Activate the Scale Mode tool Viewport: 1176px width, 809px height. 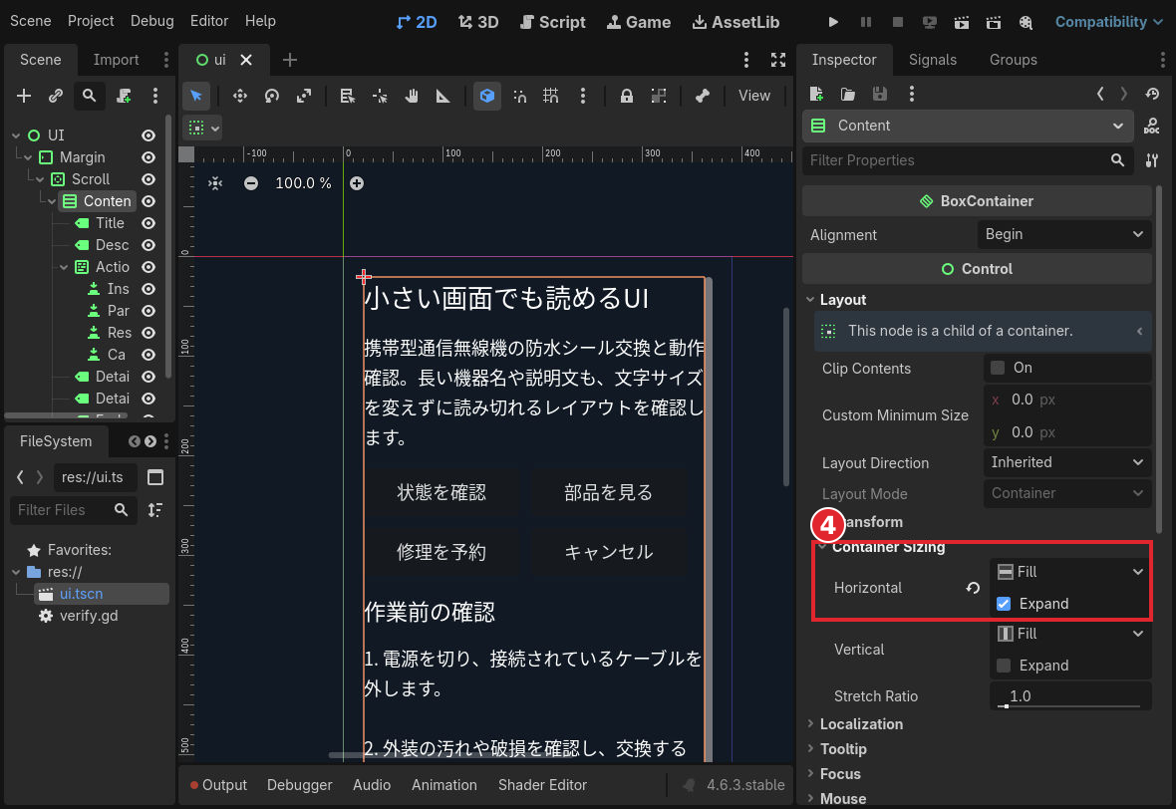pos(304,96)
